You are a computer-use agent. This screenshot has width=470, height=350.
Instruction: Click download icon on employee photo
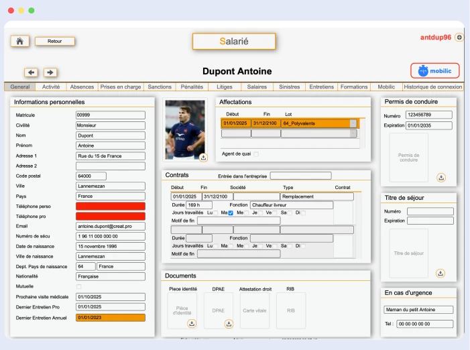point(203,157)
